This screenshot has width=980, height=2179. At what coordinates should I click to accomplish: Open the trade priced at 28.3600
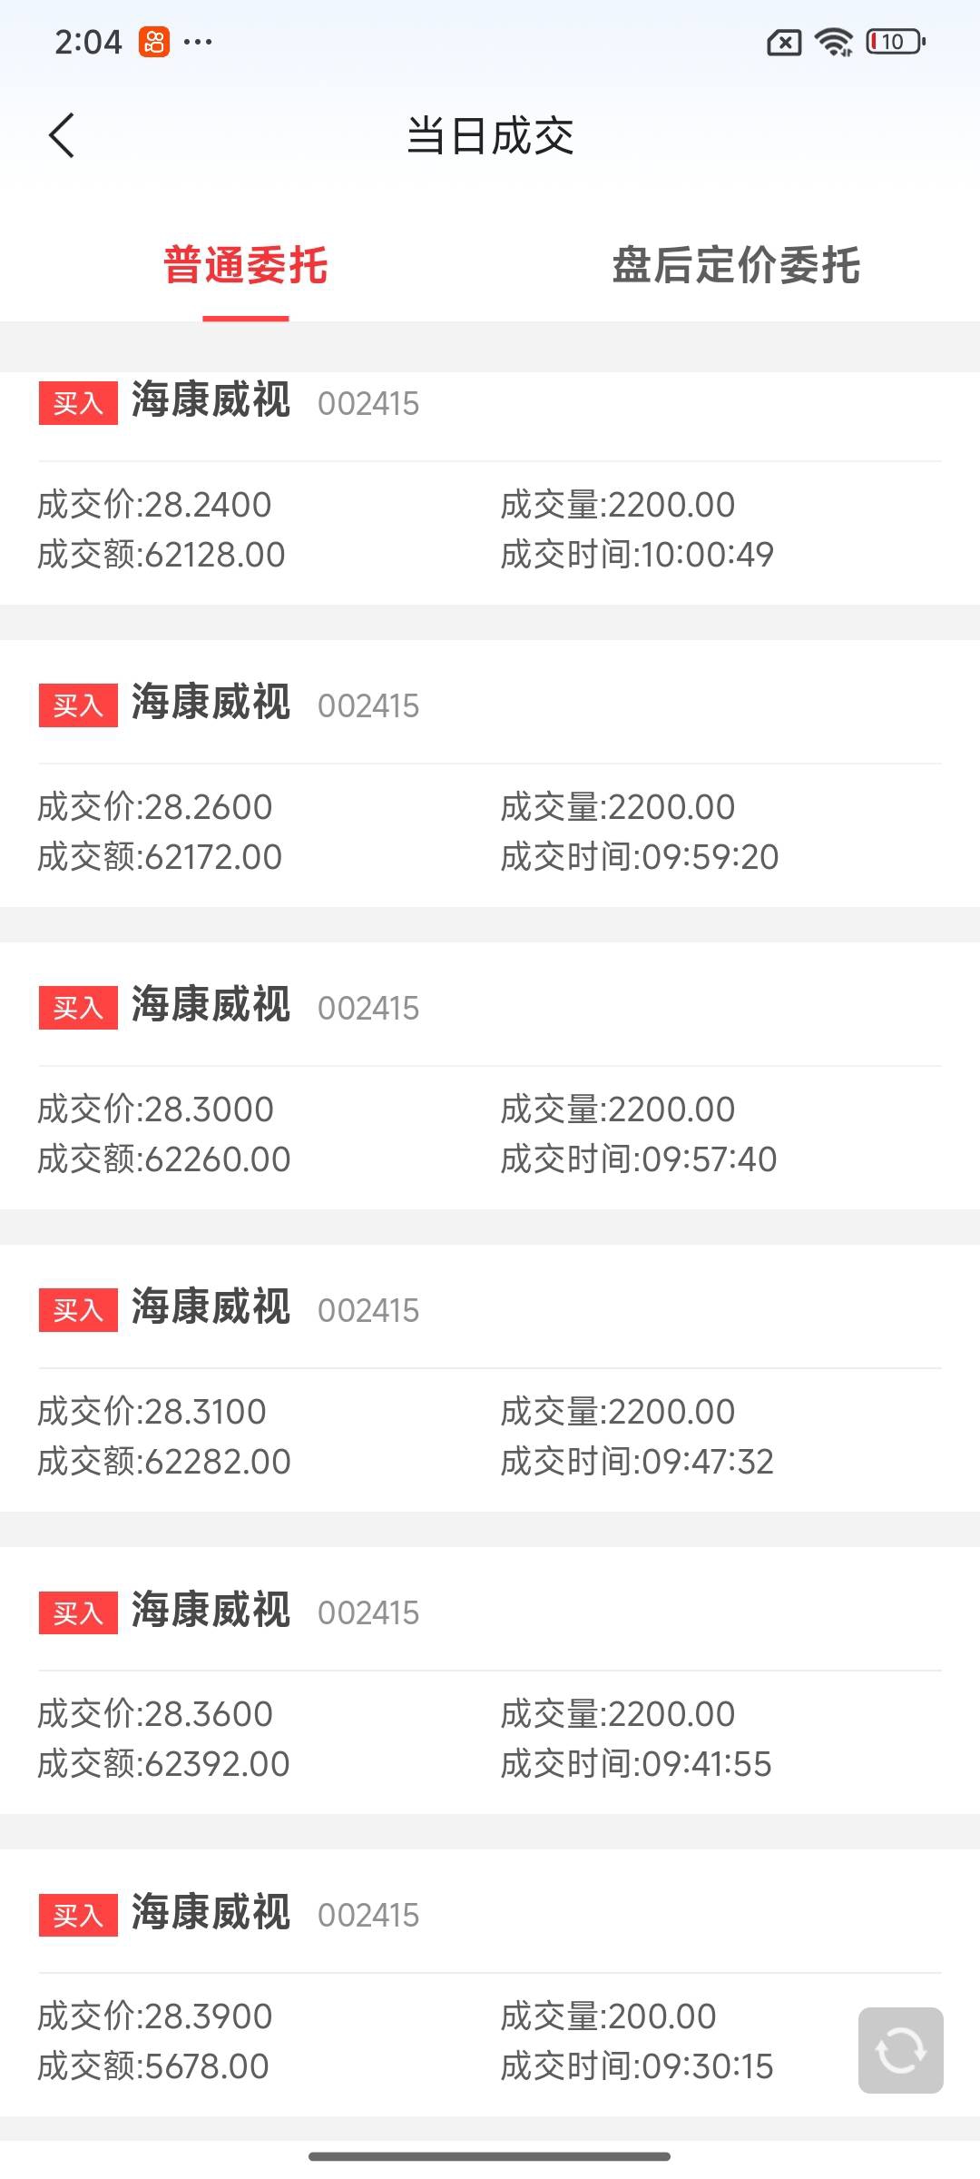click(490, 1681)
